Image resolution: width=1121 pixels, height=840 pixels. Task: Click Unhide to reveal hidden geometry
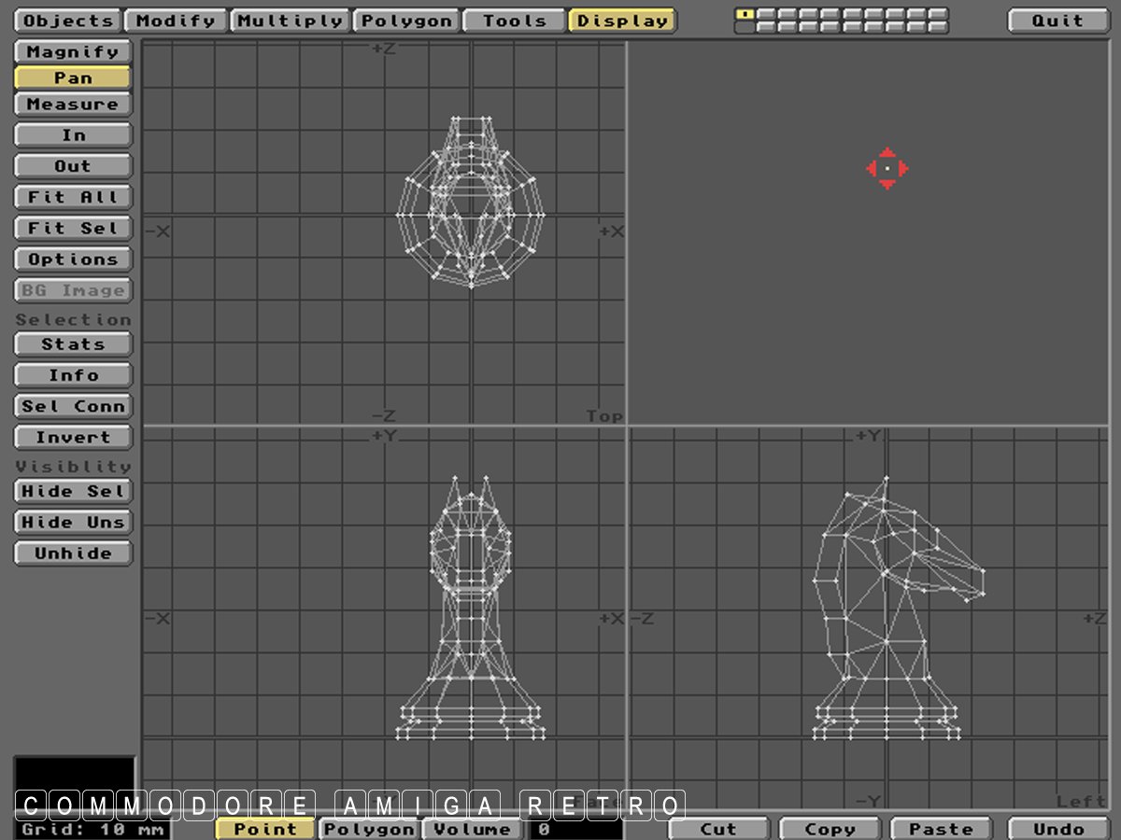pos(73,553)
